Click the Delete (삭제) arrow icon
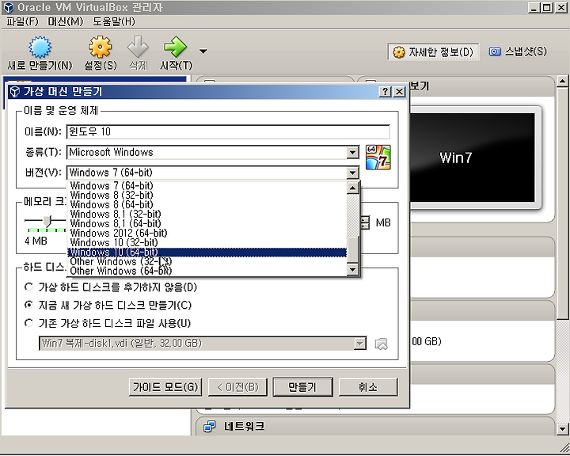 click(x=138, y=47)
